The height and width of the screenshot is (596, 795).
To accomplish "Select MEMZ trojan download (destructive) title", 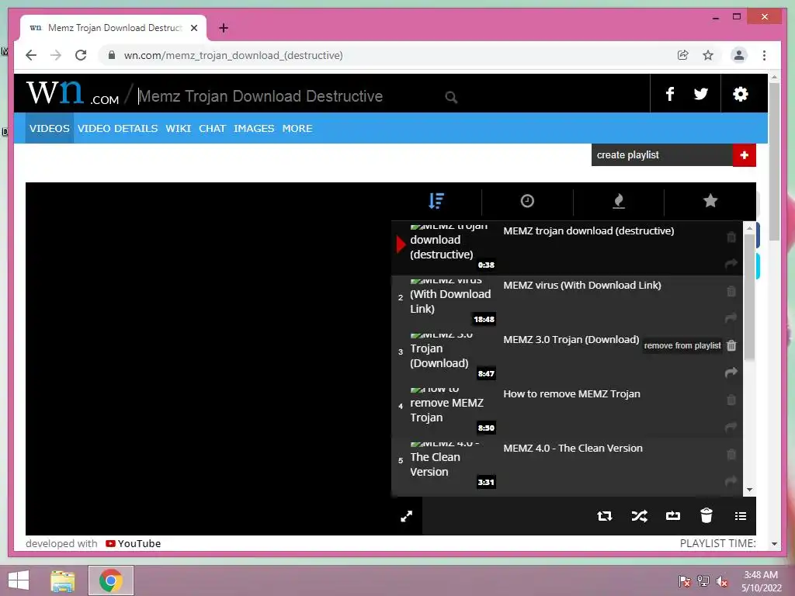I will tap(588, 231).
